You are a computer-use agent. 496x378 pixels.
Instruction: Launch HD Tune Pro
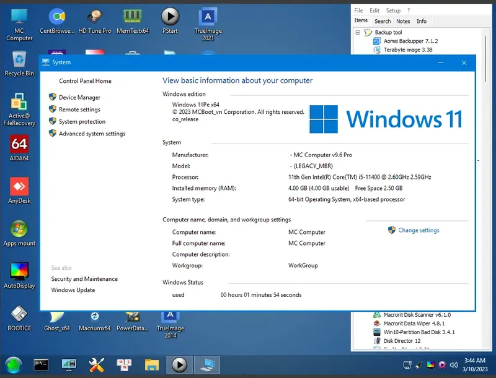coord(94,17)
